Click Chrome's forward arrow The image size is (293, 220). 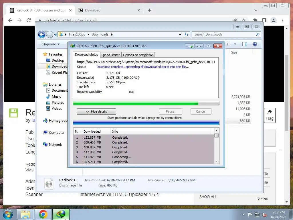[x=19, y=20]
